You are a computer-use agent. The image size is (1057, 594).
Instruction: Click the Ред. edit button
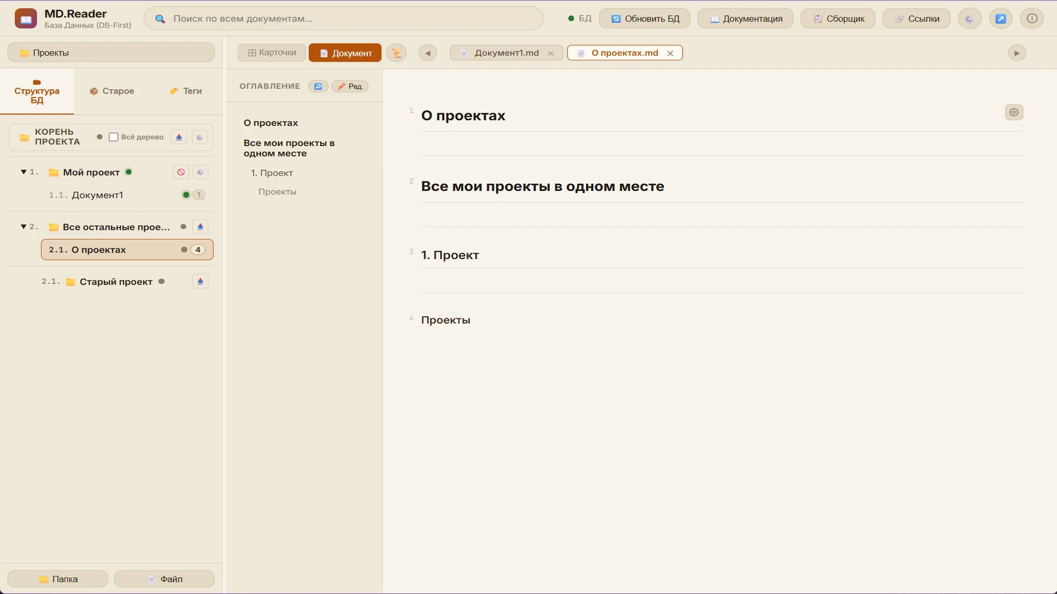tap(350, 86)
